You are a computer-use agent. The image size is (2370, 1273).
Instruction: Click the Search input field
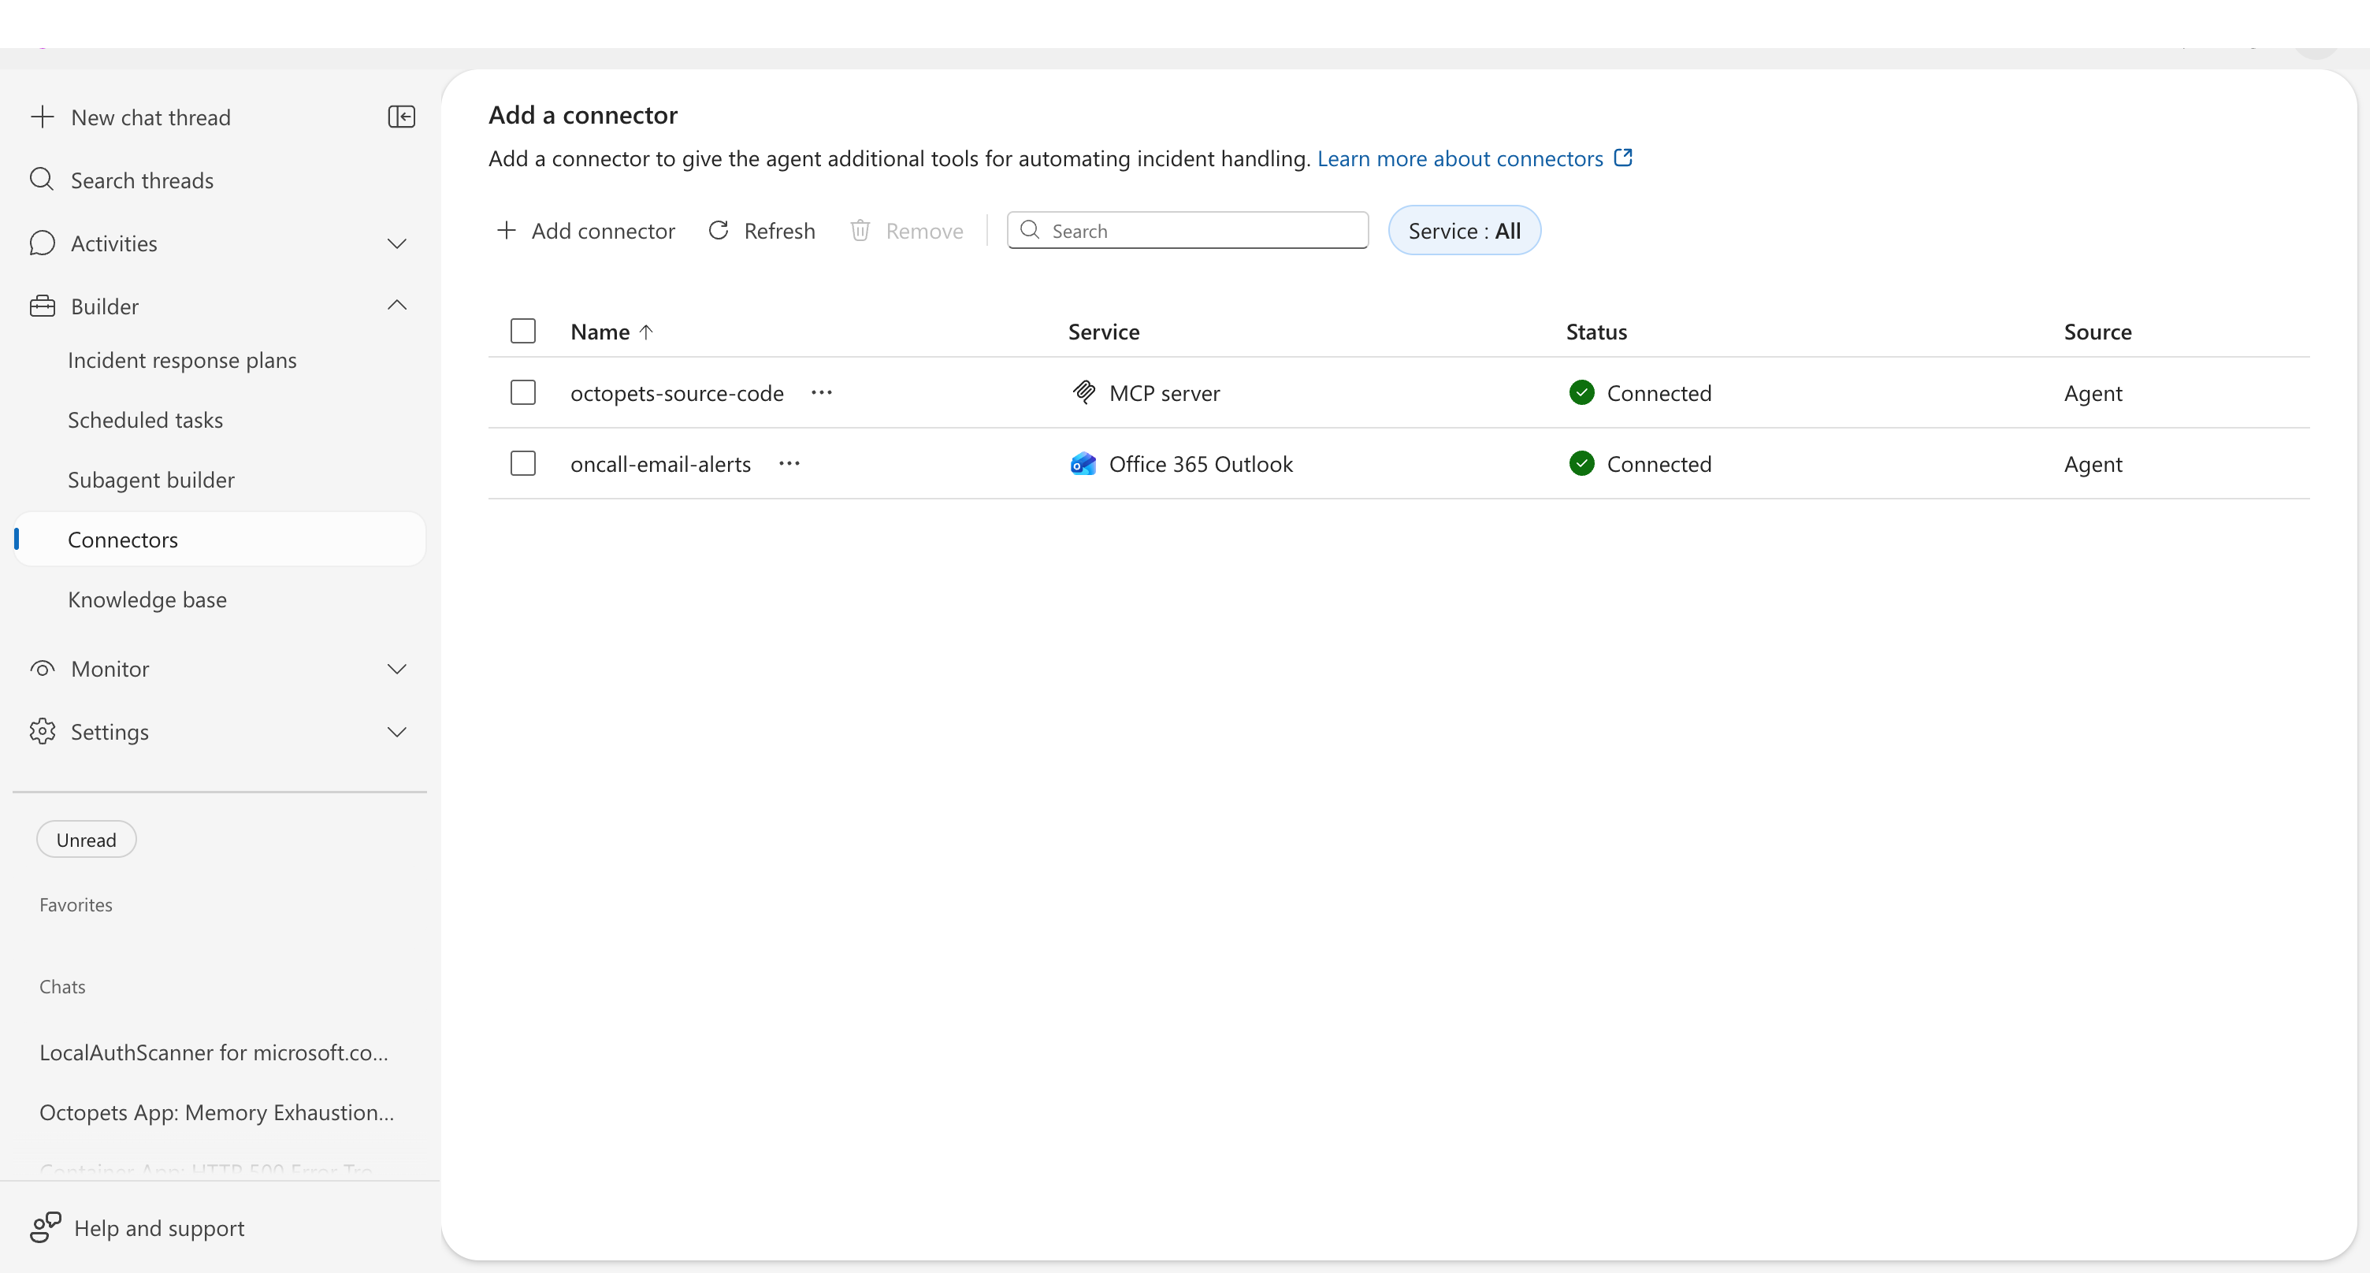[1188, 230]
